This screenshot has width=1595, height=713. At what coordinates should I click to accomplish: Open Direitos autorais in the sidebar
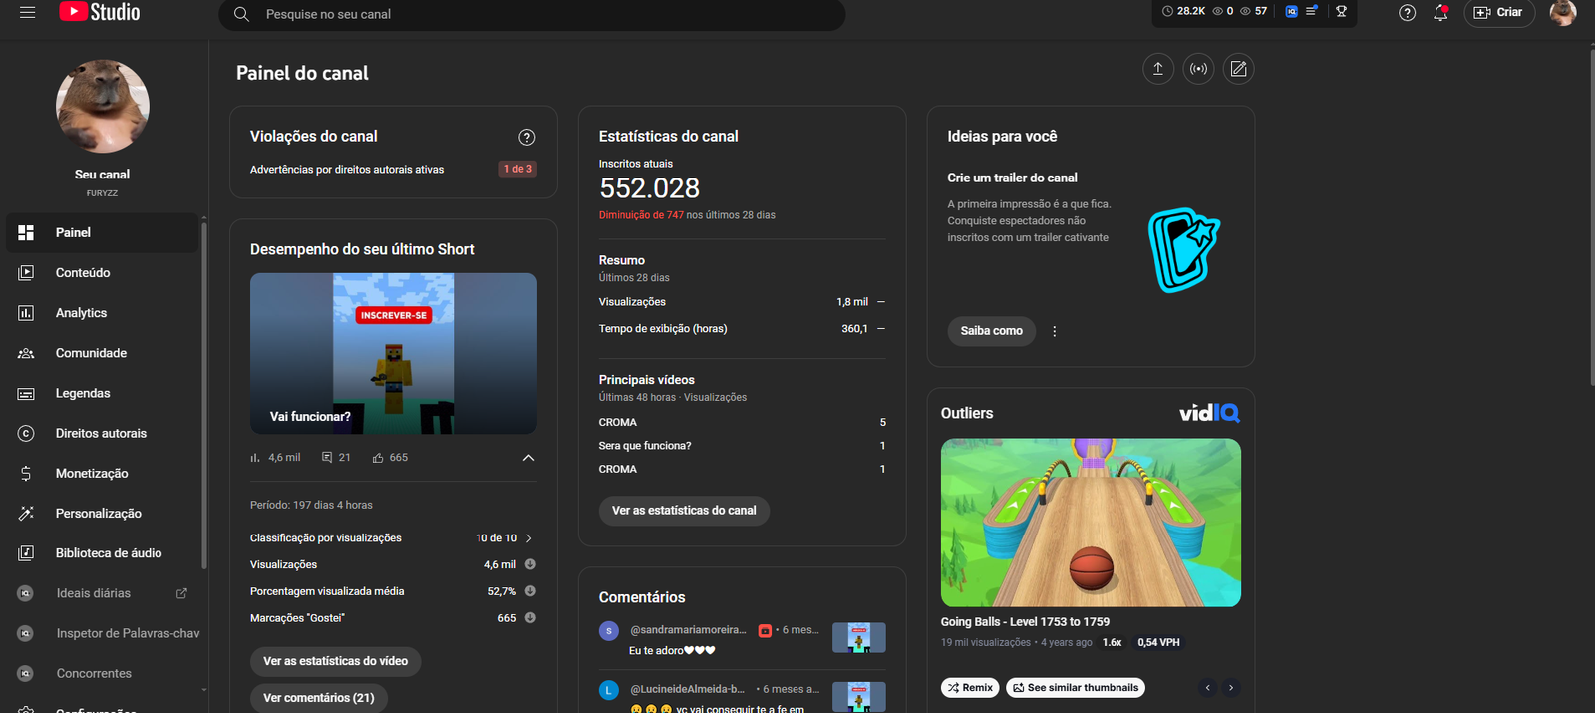101,434
